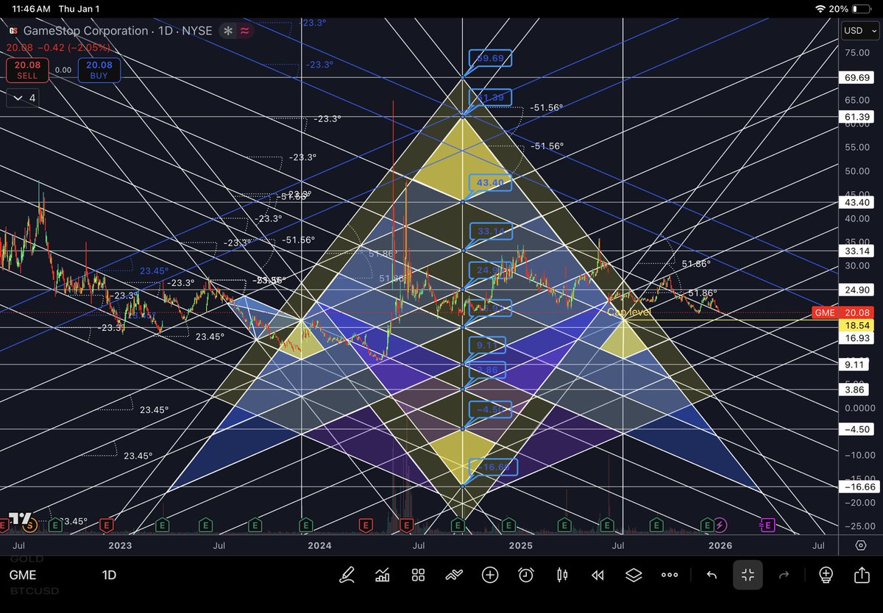The width and height of the screenshot is (883, 613).
Task: Tap the 24.90 price axis label
Action: point(857,289)
